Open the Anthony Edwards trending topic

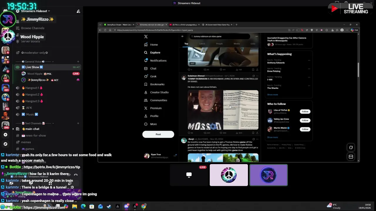click(x=276, y=63)
